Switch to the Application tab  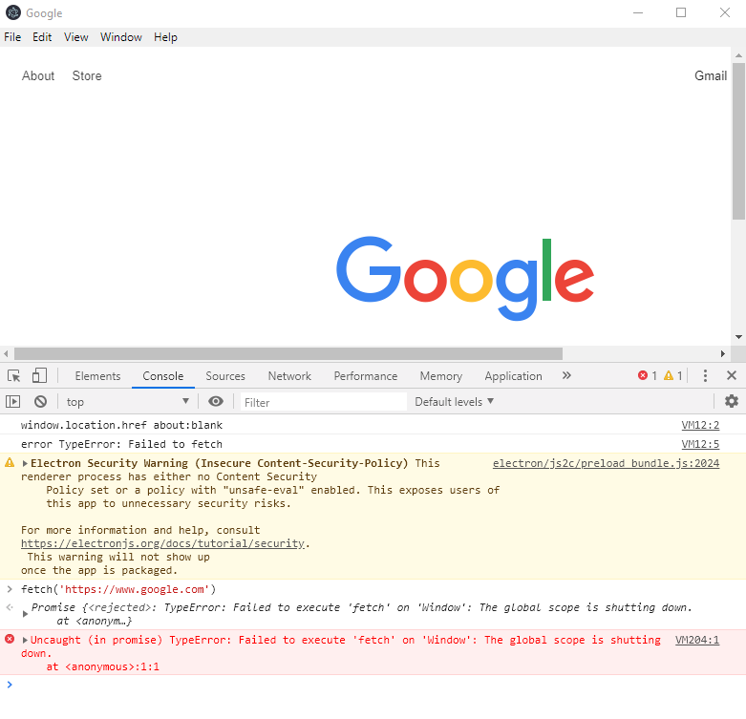pyautogui.click(x=513, y=376)
